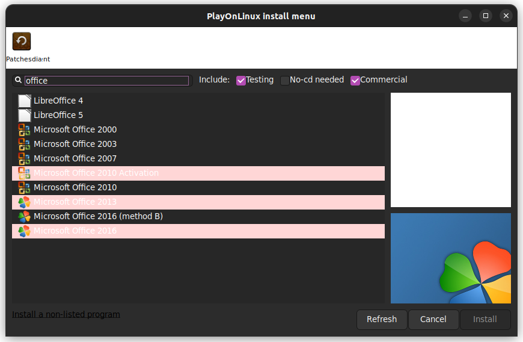Click the Microsoft Office 2010 icon
The width and height of the screenshot is (523, 342).
pos(25,187)
